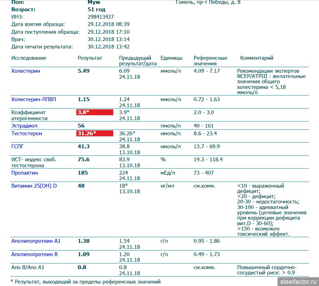Open the Холестерин-ЛПВП test link

pos(33,99)
